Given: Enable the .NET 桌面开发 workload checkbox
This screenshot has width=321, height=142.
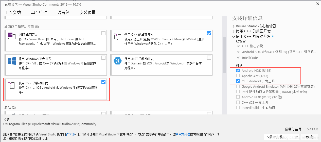Looking at the screenshot, I should tap(103, 33).
